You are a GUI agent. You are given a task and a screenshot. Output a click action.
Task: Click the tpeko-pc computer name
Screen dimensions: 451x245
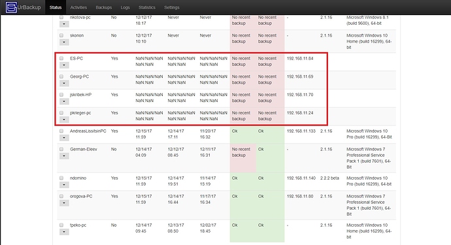pyautogui.click(x=78, y=225)
